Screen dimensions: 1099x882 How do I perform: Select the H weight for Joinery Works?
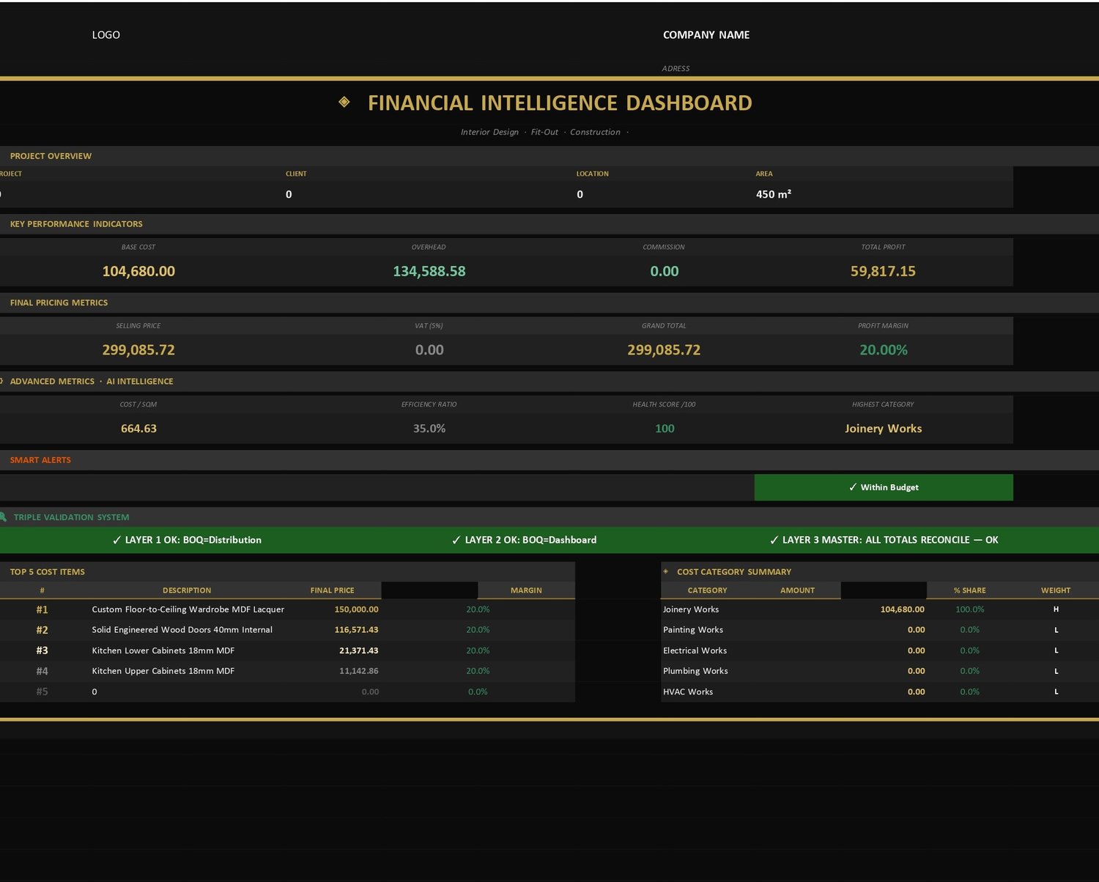tap(1056, 609)
